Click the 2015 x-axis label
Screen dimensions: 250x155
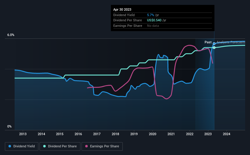click(60, 134)
